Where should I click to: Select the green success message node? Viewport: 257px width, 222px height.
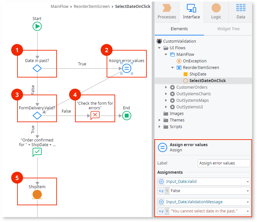click(x=37, y=152)
